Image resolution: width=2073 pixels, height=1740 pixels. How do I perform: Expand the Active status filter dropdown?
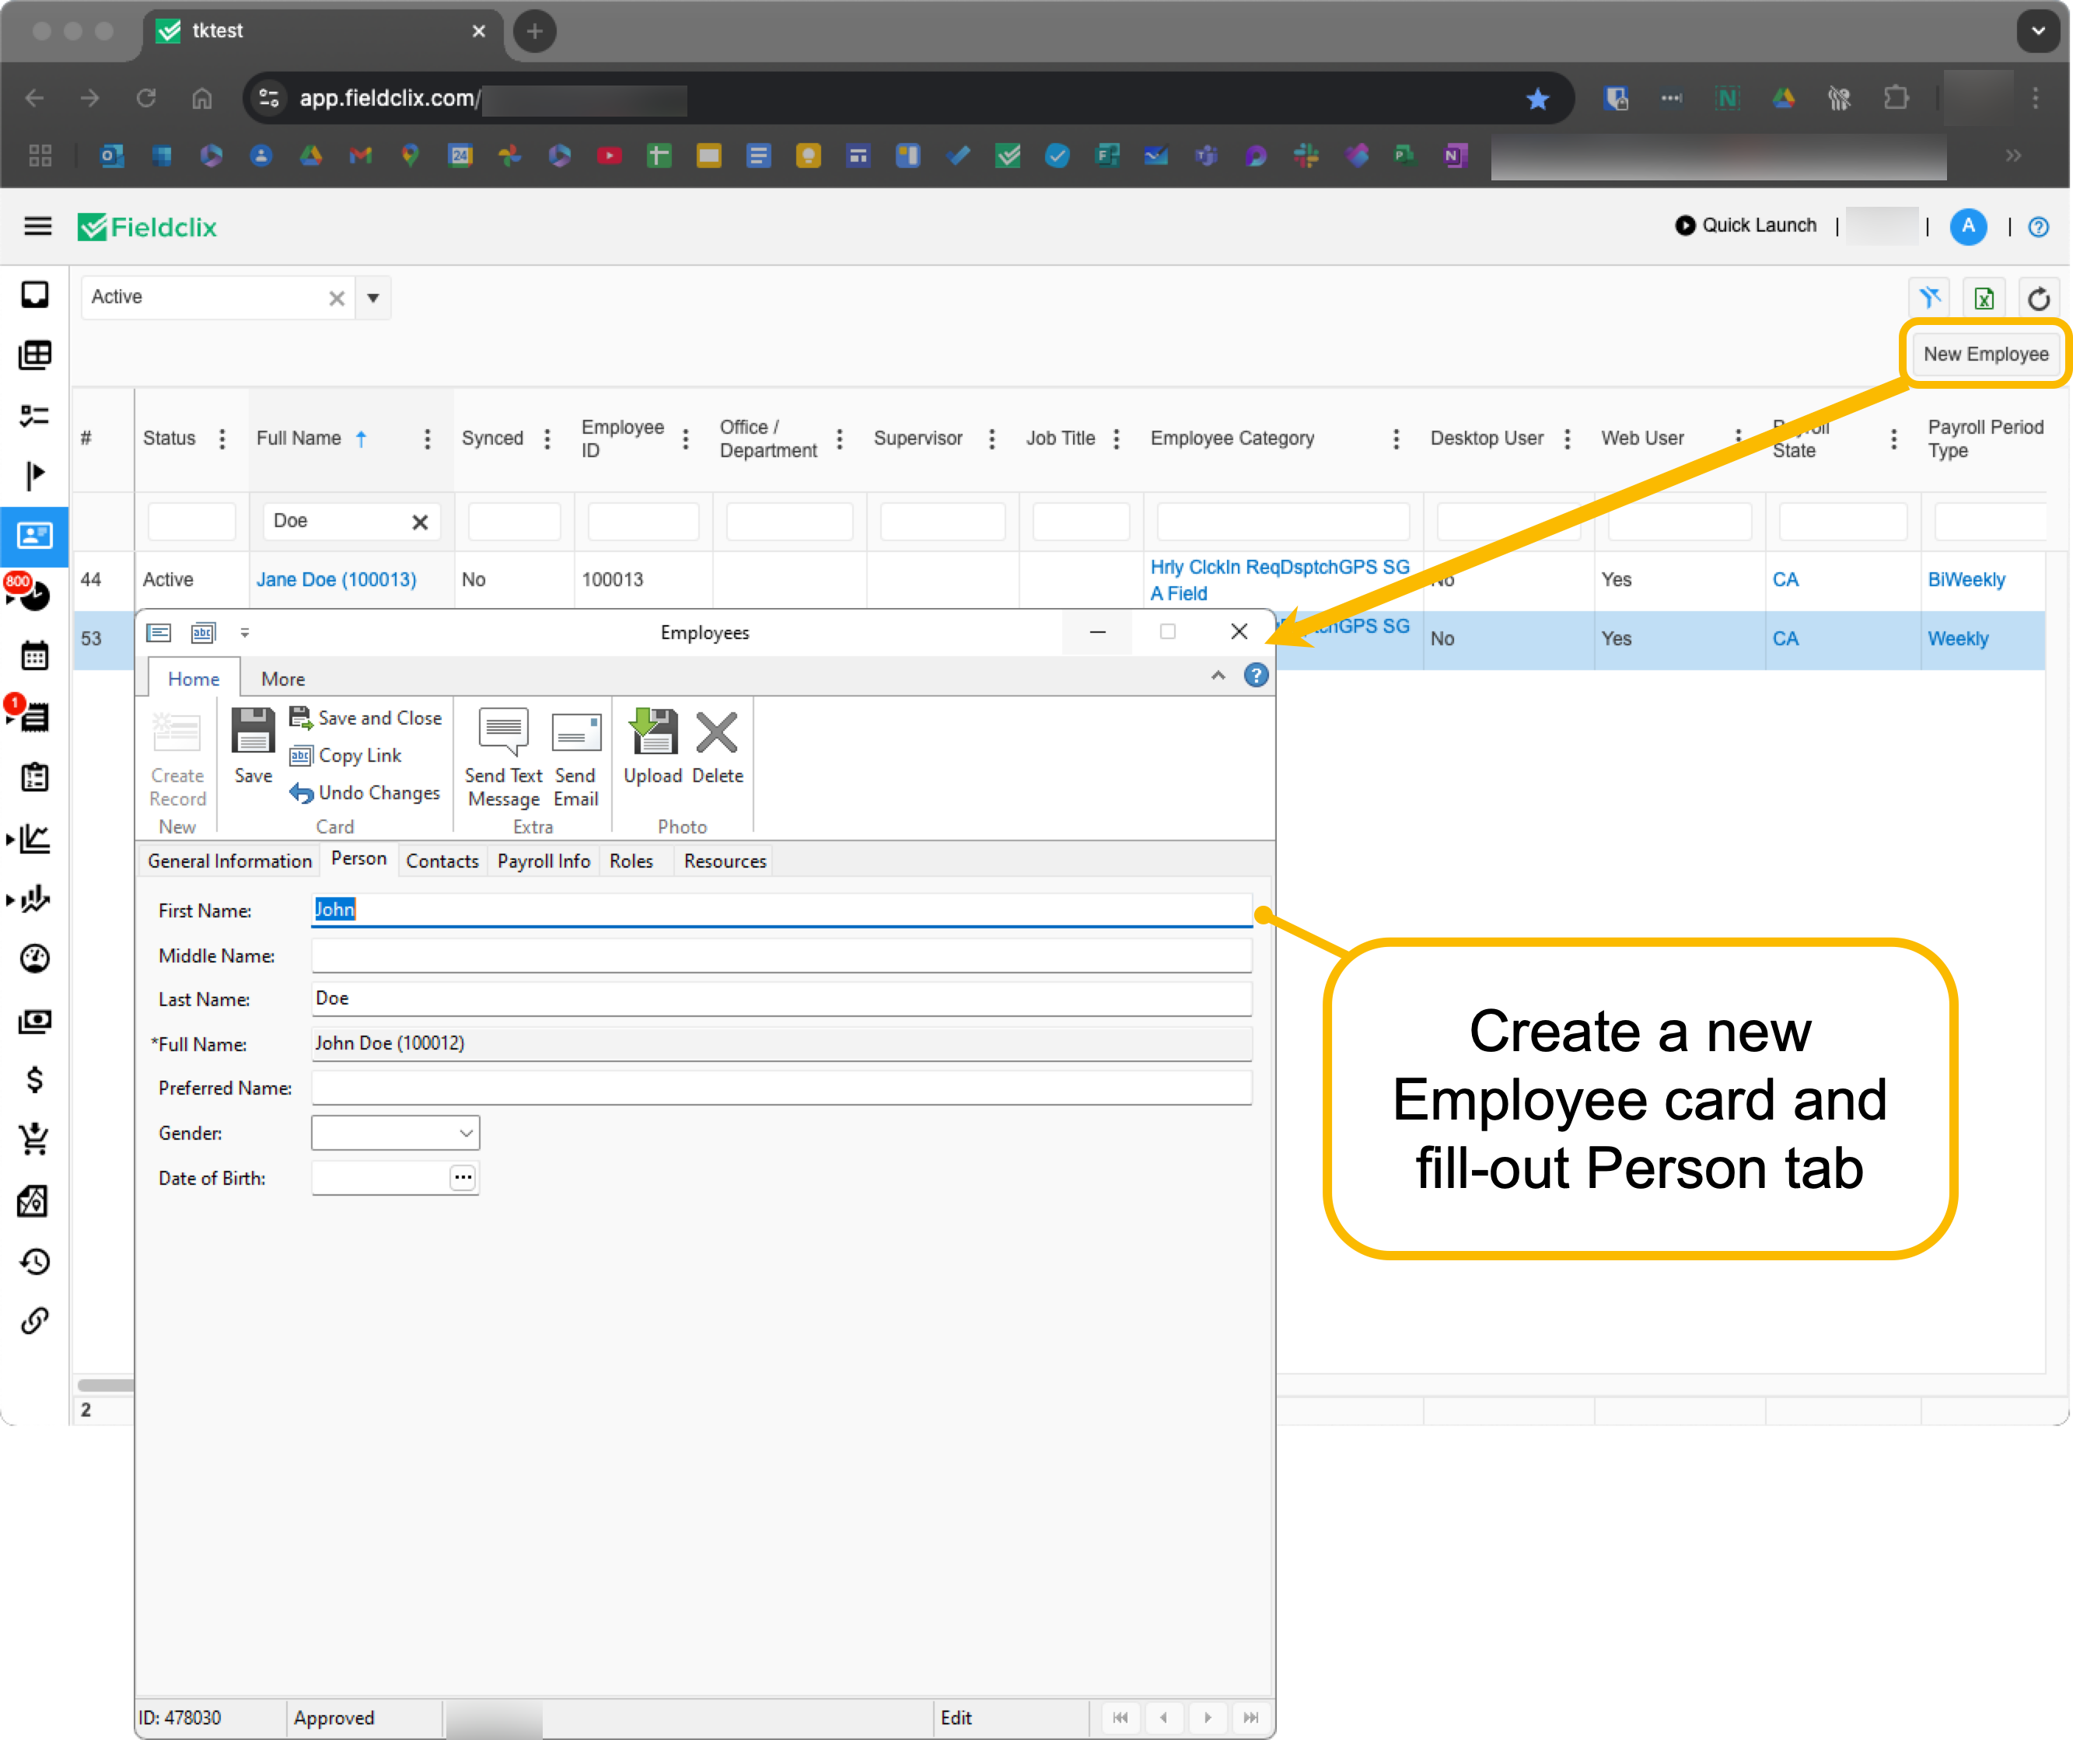pyautogui.click(x=373, y=298)
